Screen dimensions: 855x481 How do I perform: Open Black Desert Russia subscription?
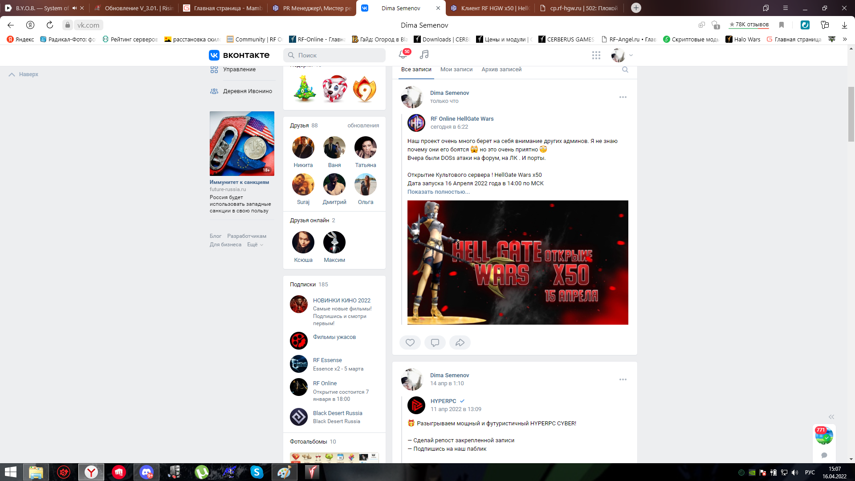tap(338, 413)
